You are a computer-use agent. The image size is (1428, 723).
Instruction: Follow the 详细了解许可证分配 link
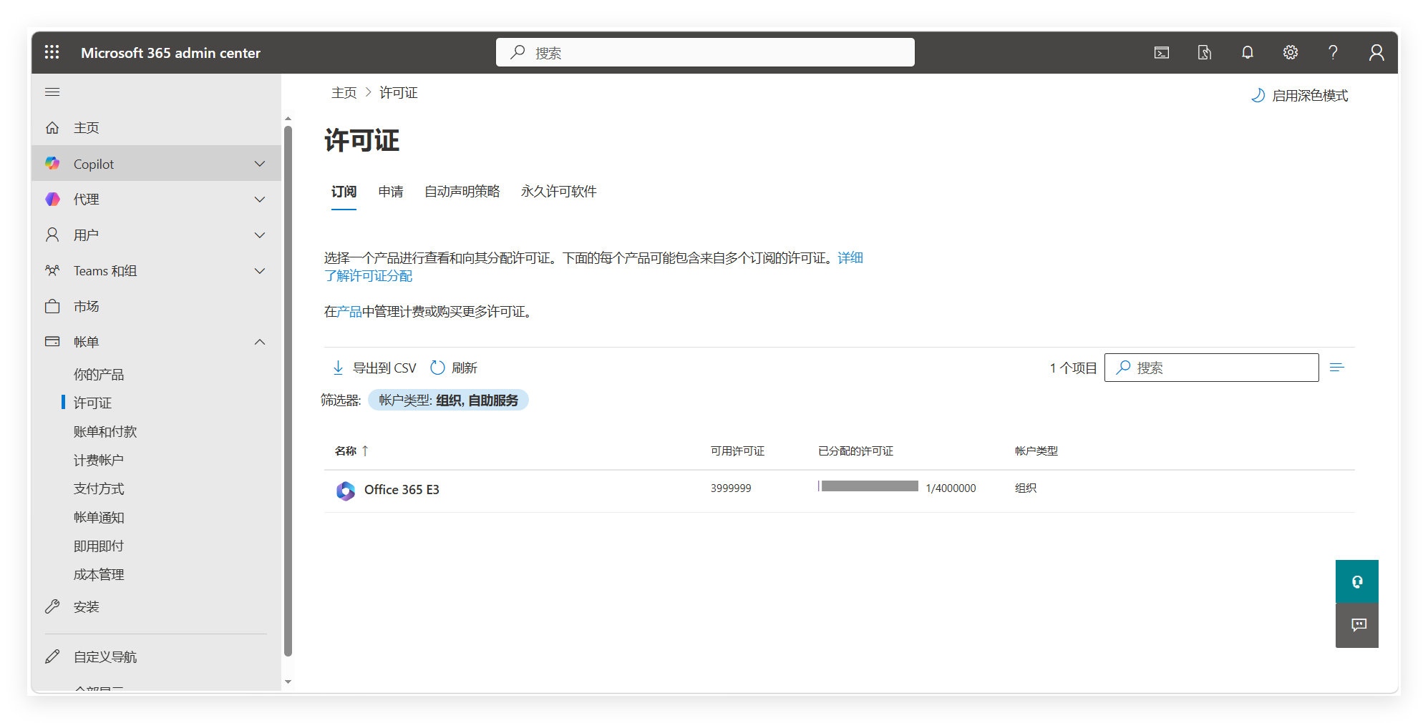click(369, 275)
